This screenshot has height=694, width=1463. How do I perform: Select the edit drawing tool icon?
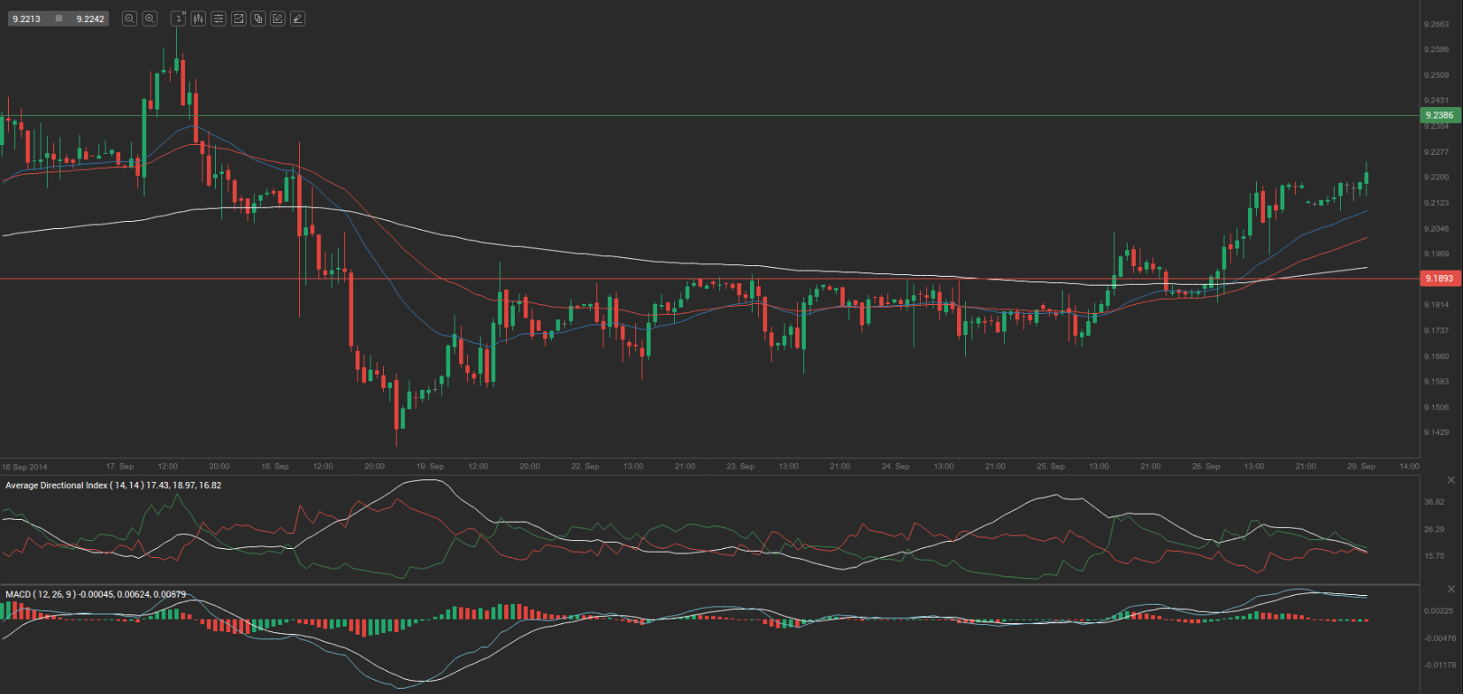point(278,19)
